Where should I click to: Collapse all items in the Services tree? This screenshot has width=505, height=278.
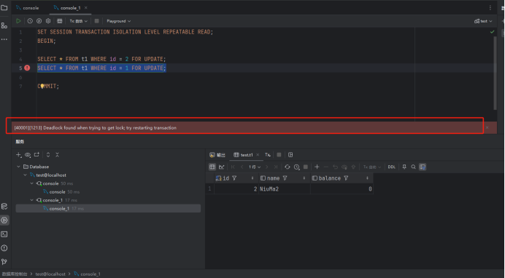pyautogui.click(x=58, y=155)
